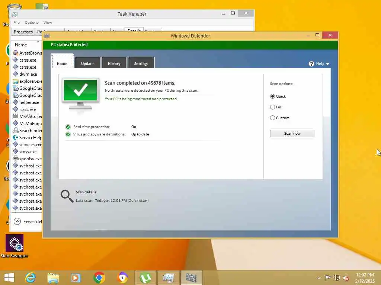Open the View menu in Task Manager

(48, 23)
